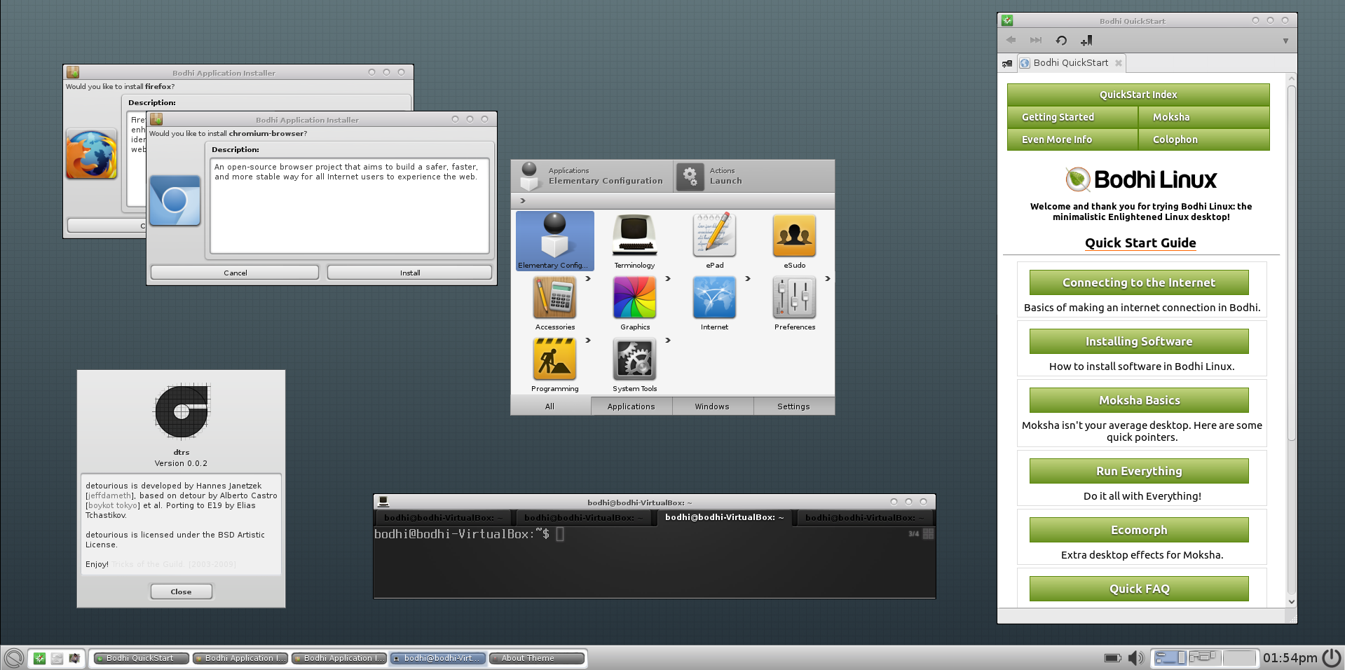Open a new tab in QuickStart browser
The width and height of the screenshot is (1345, 670).
1007,63
